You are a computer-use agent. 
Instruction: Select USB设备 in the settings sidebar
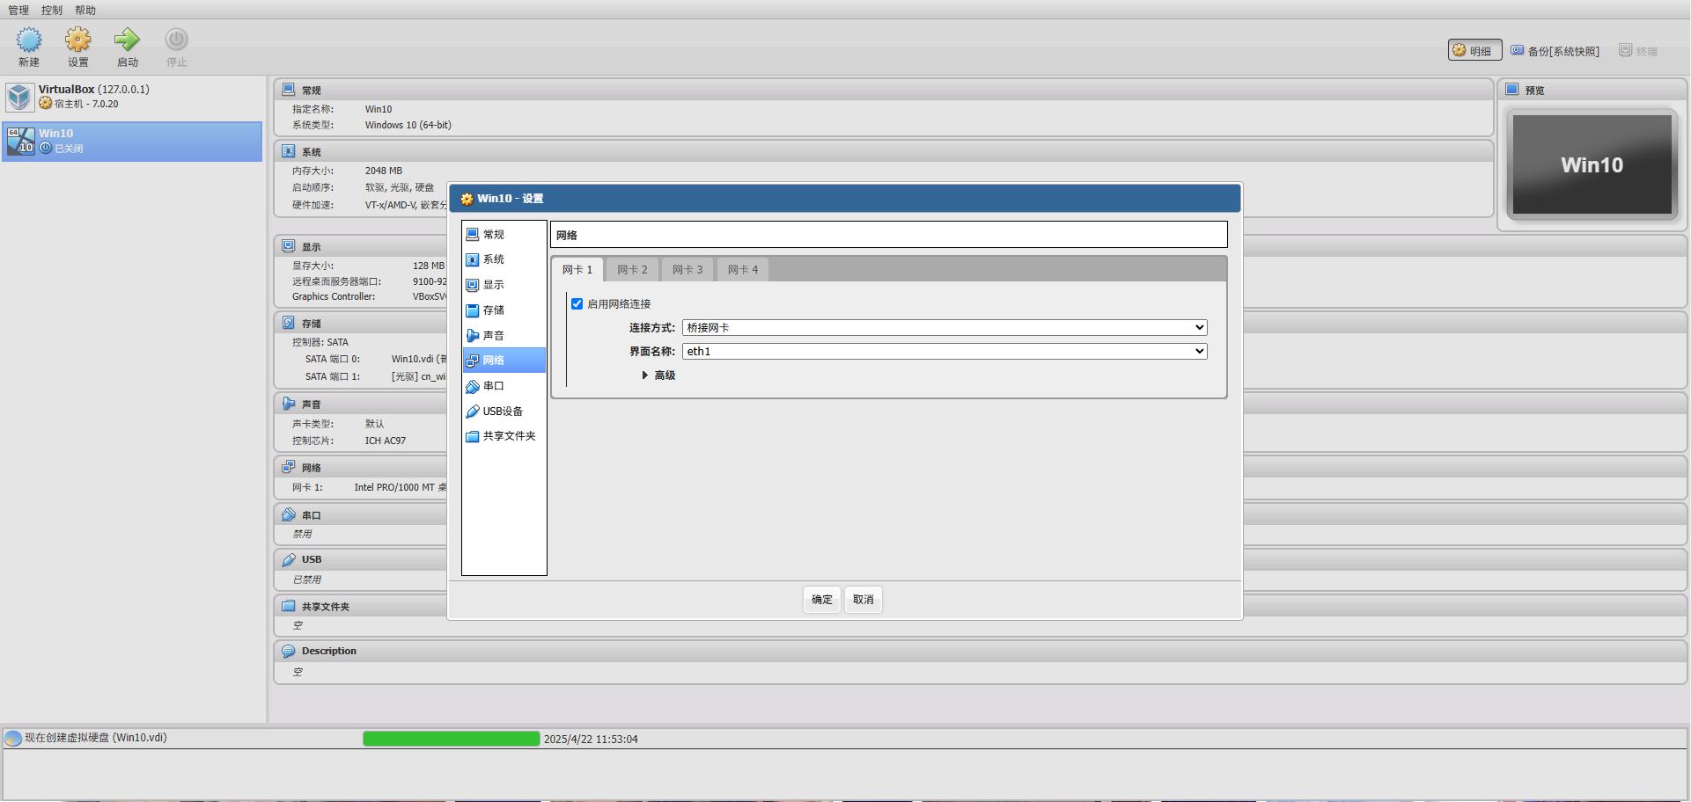point(502,412)
